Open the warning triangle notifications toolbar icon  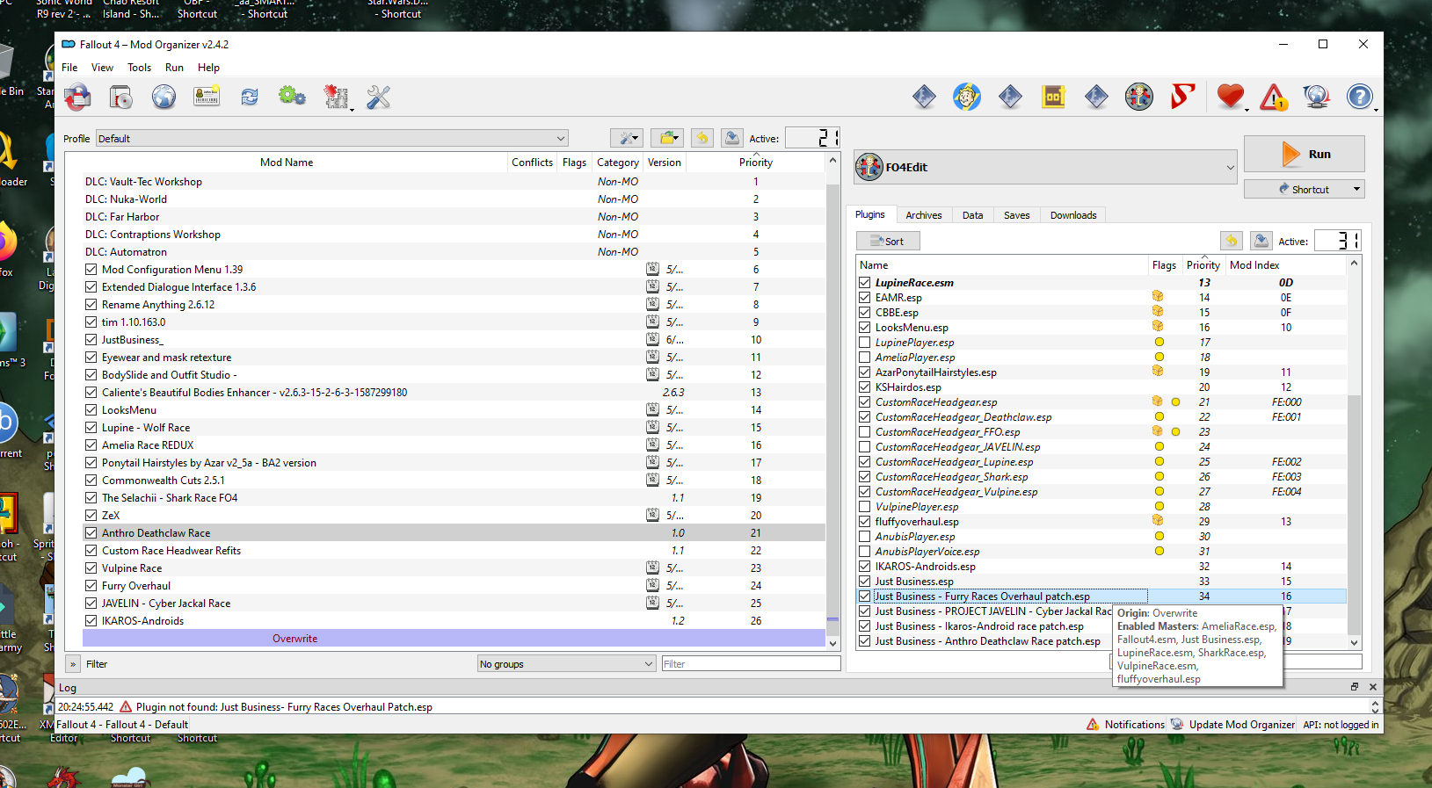point(1274,97)
